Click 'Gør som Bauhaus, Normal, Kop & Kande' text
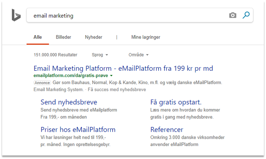This screenshot has width=266, height=159. tap(94, 83)
